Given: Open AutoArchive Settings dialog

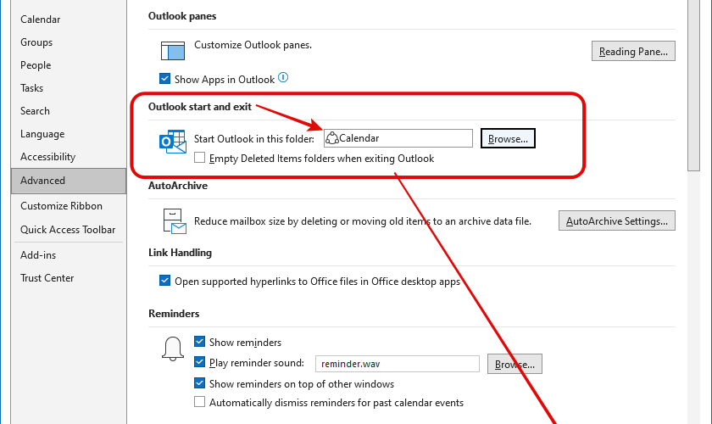Looking at the screenshot, I should (617, 220).
